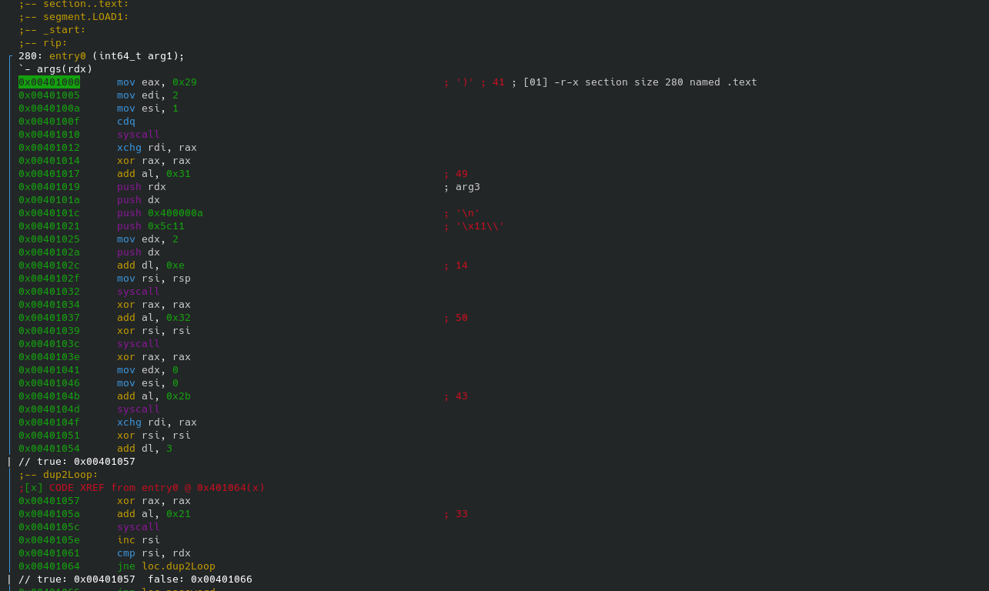Screen dimensions: 989x591
Task: Select address 0x00401005
Action: tap(49, 95)
